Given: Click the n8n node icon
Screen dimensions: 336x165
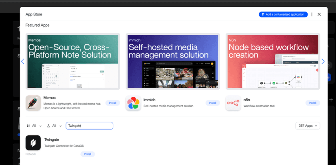Looking at the screenshot, I should tap(233, 103).
